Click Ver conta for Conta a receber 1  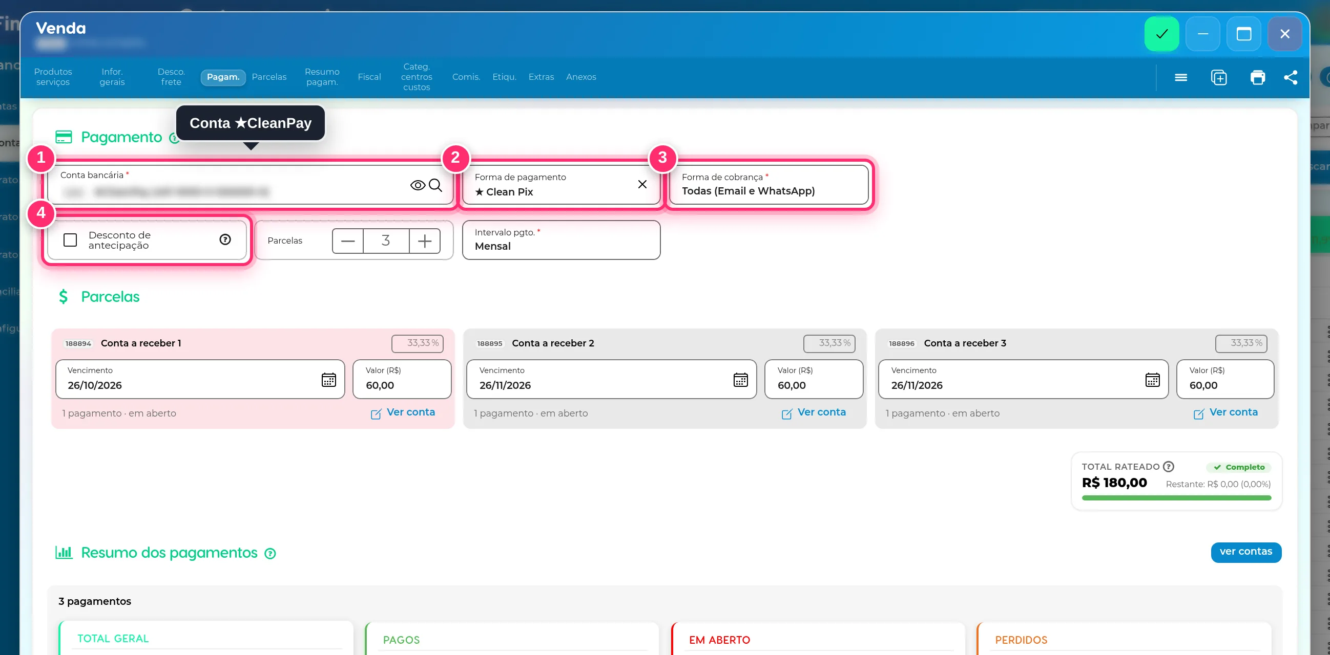click(x=403, y=412)
